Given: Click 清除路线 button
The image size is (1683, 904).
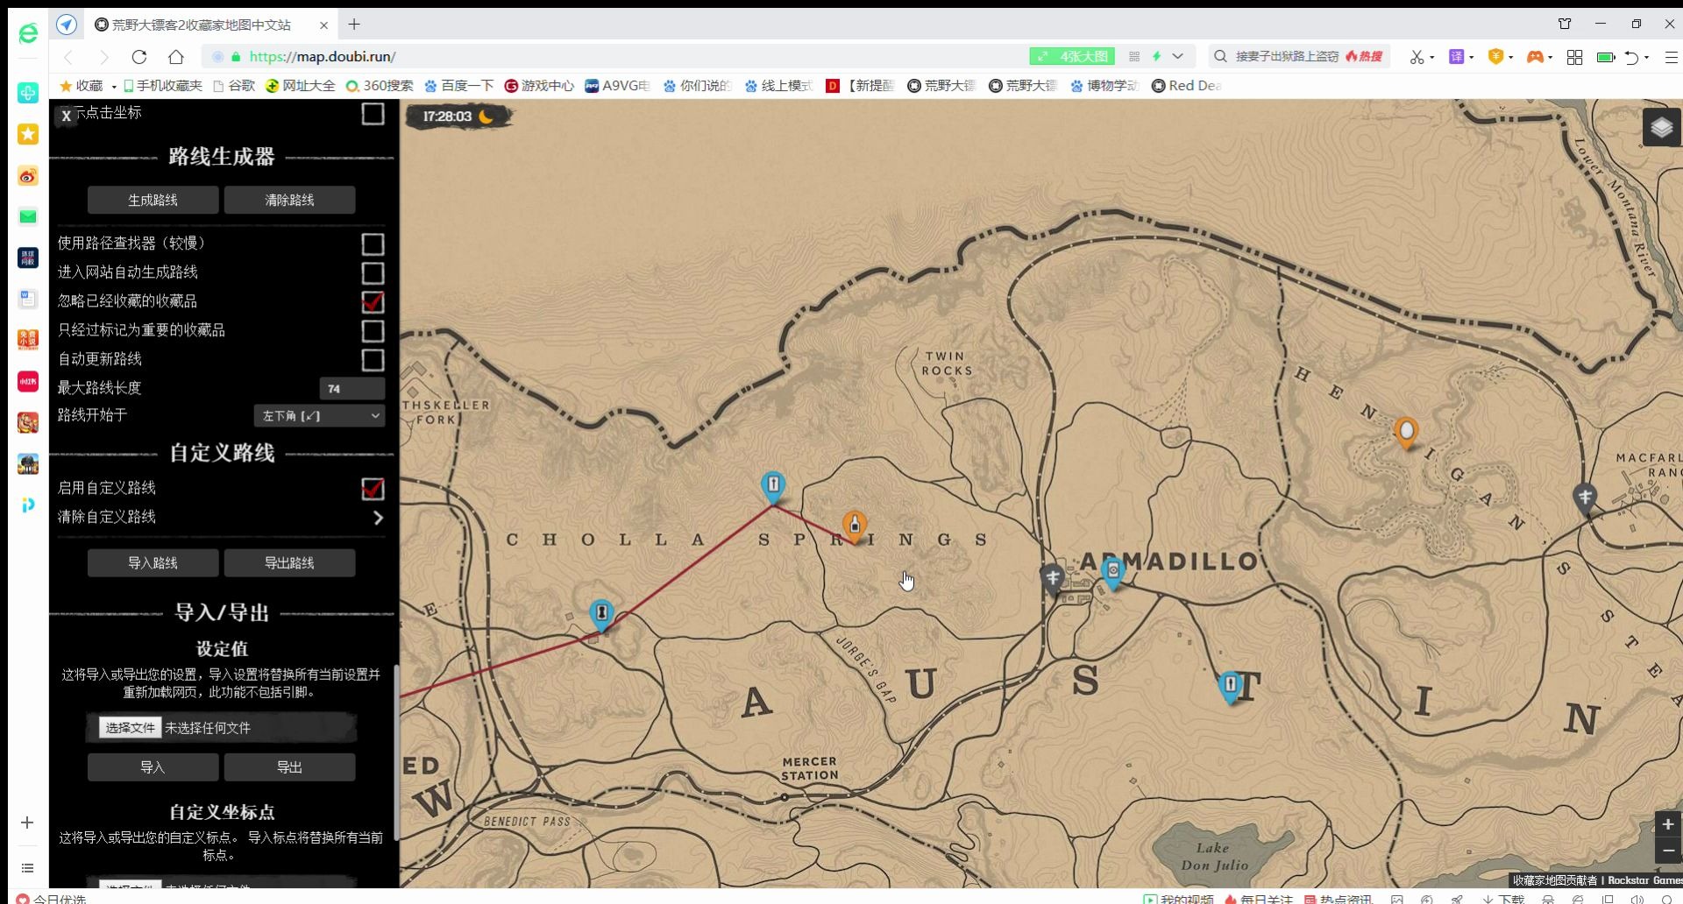Looking at the screenshot, I should tap(289, 200).
